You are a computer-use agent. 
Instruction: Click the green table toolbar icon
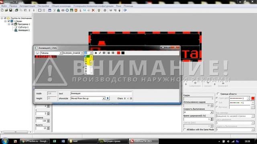[71, 10]
